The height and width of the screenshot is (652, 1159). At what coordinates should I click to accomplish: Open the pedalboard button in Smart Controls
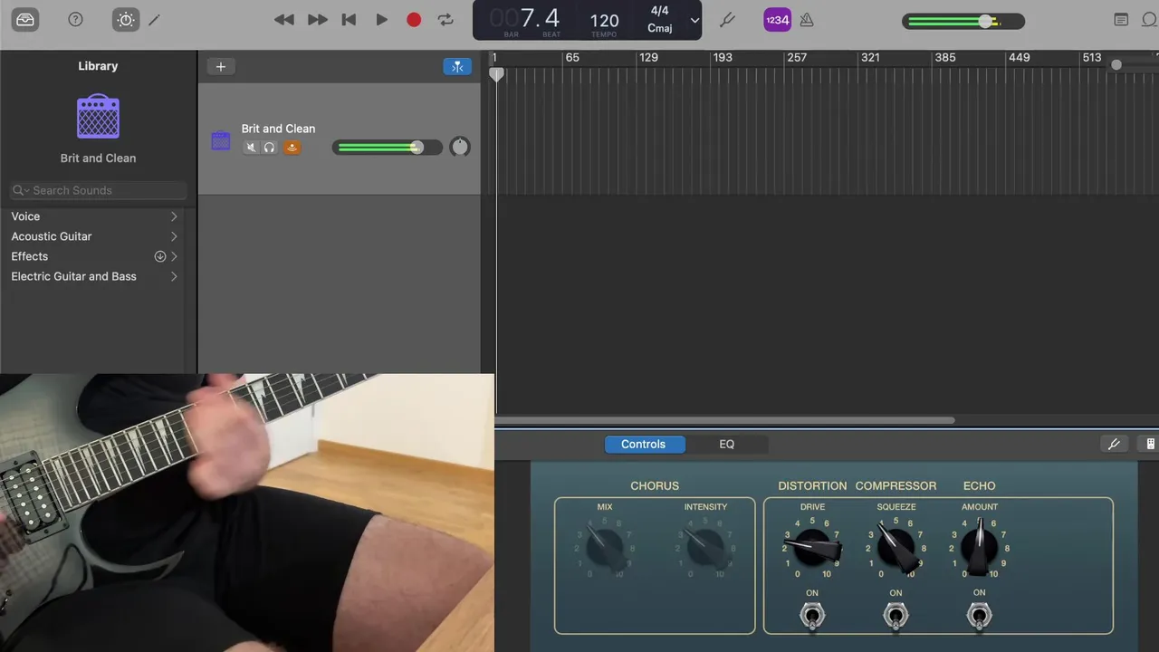[1150, 444]
